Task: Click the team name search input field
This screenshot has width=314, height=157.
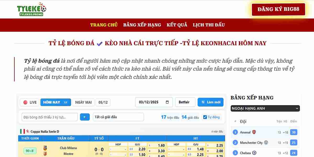Action: pos(49,117)
